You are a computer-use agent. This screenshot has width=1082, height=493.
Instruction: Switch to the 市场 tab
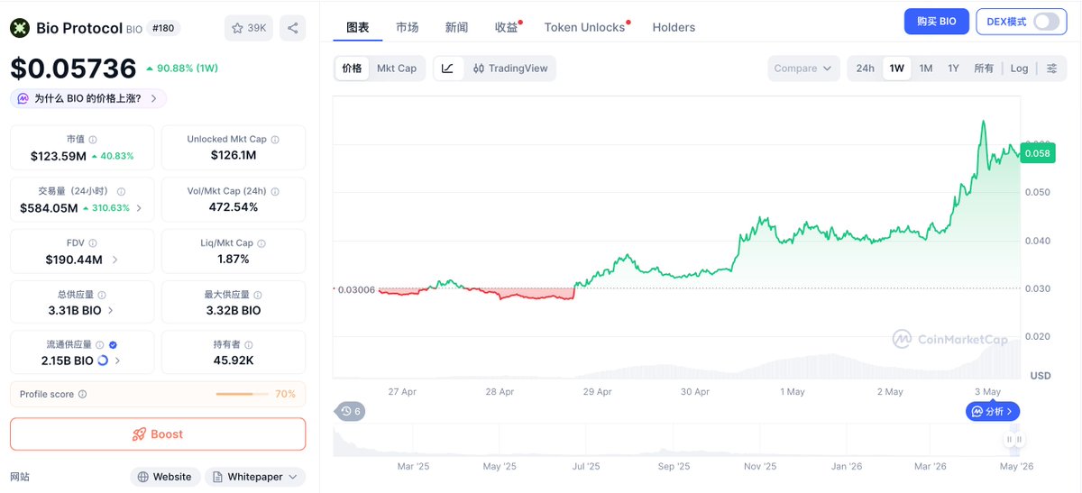[408, 27]
